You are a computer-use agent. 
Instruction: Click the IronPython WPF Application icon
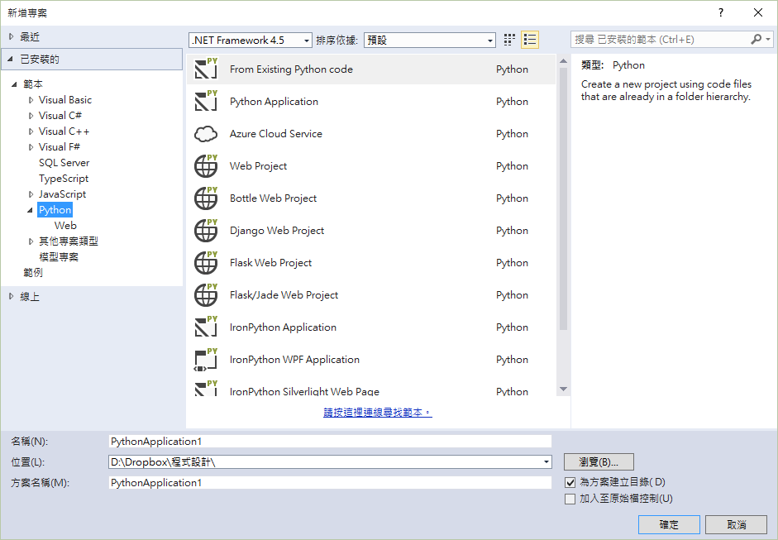206,360
